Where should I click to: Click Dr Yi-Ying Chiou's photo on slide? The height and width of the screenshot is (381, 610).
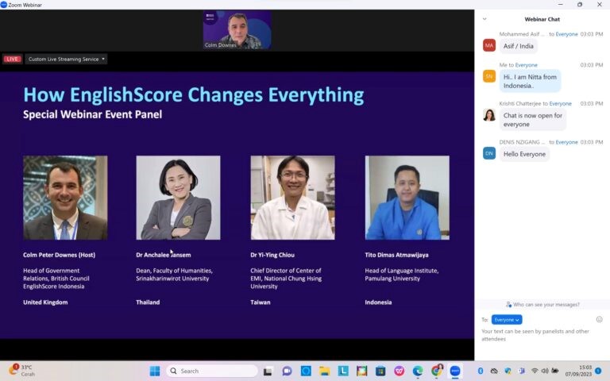(x=292, y=198)
